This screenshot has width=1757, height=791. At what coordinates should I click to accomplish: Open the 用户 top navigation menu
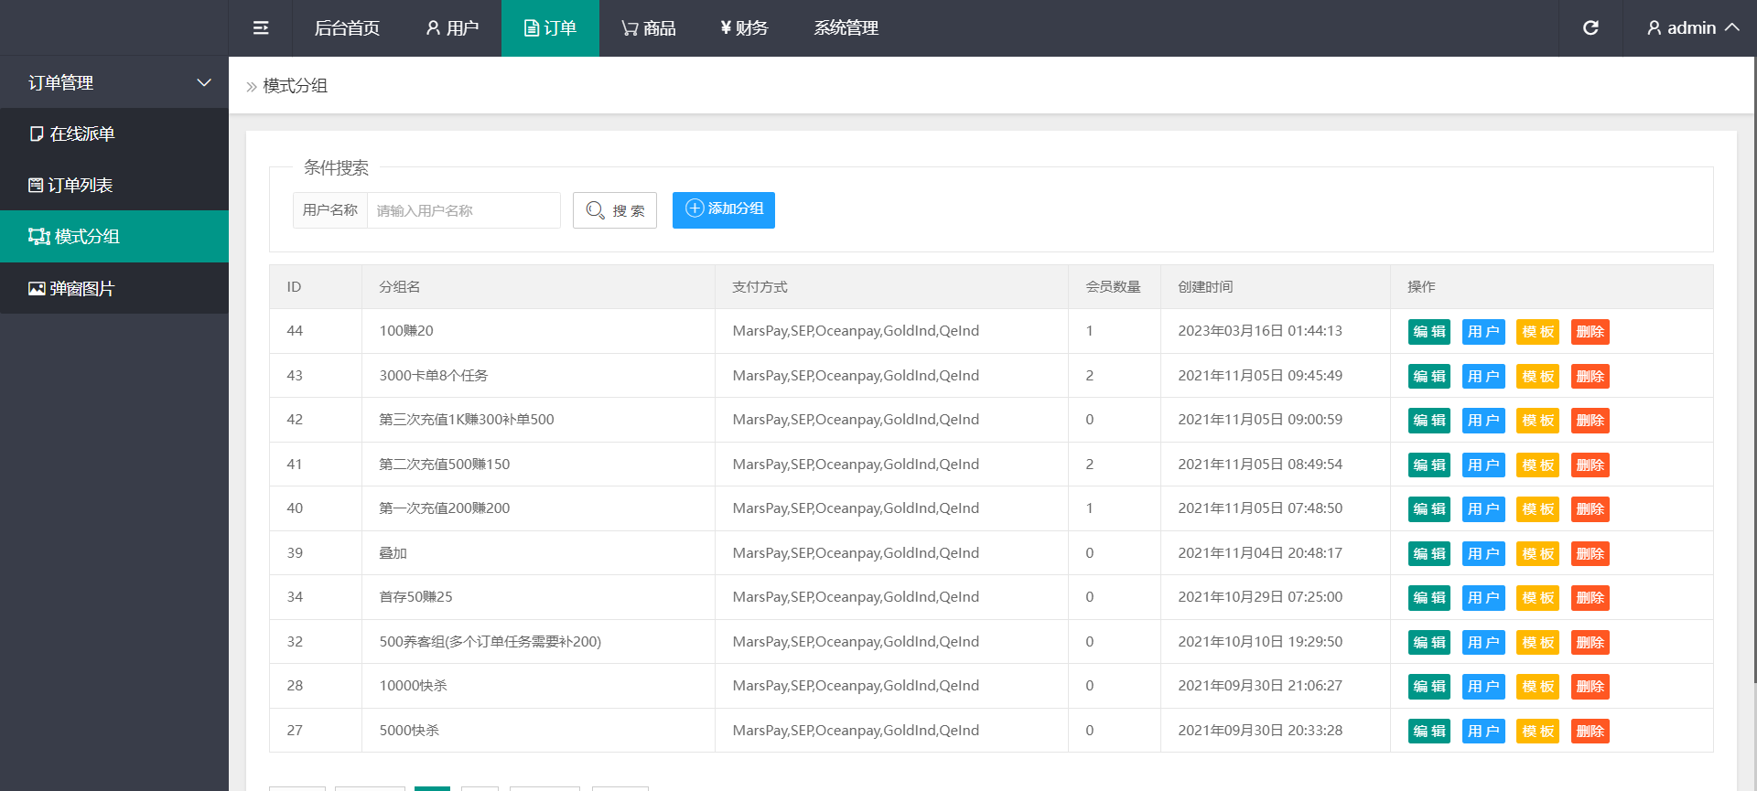coord(452,28)
